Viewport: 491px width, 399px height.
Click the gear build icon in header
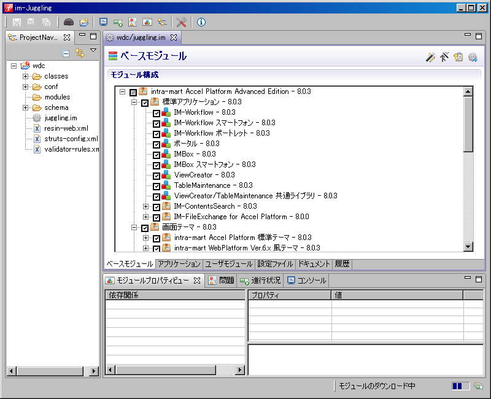point(473,57)
